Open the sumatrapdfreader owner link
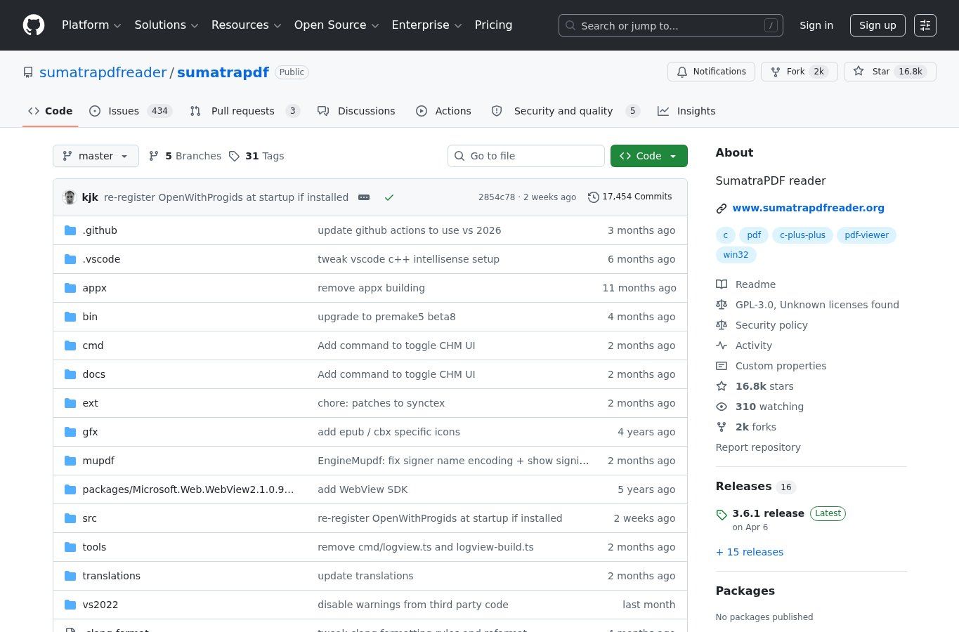Viewport: 959px width, 632px height. coord(103,72)
